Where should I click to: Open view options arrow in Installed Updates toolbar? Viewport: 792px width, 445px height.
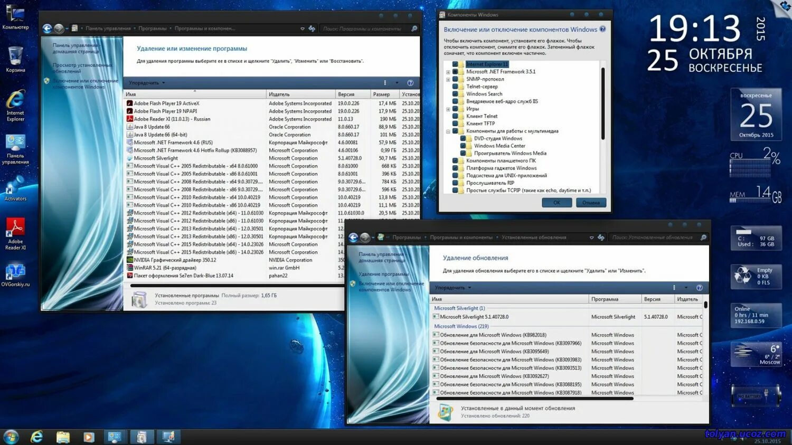tap(686, 288)
